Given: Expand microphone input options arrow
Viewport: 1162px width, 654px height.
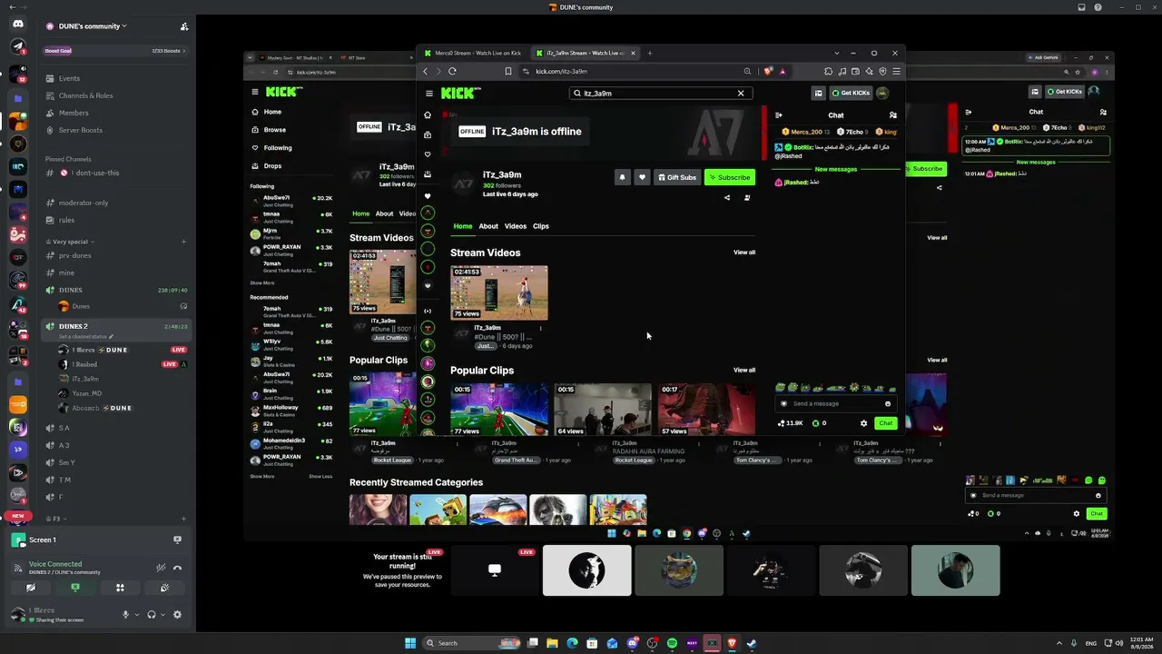Looking at the screenshot, I should pyautogui.click(x=137, y=615).
